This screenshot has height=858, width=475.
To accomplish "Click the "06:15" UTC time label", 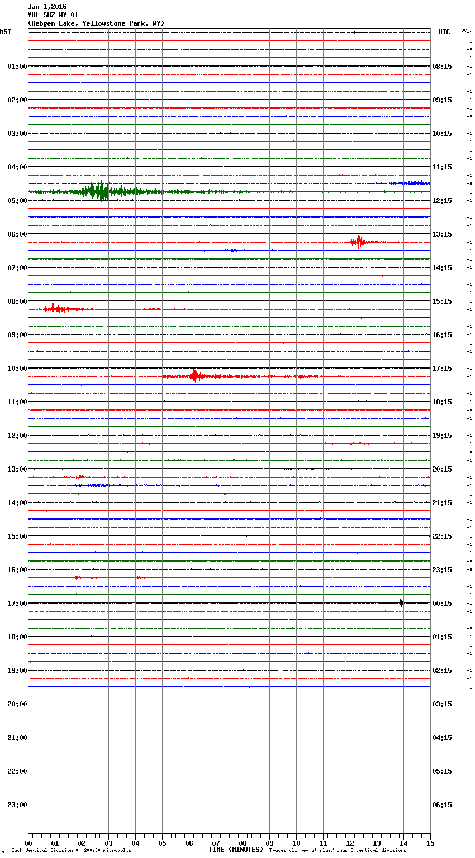I will coord(442,805).
